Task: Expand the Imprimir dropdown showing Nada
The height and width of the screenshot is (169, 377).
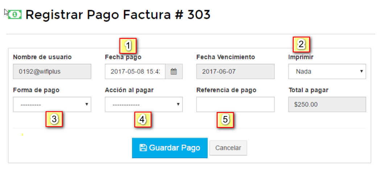Action: (x=327, y=72)
